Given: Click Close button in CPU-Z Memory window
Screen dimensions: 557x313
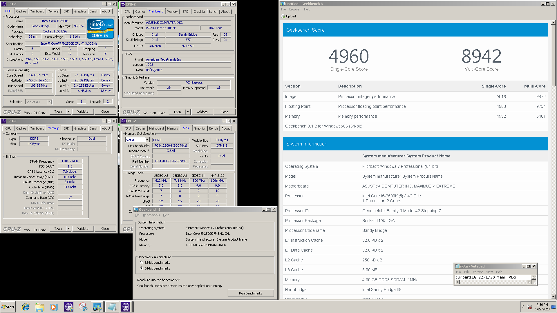Looking at the screenshot, I should coord(105,229).
